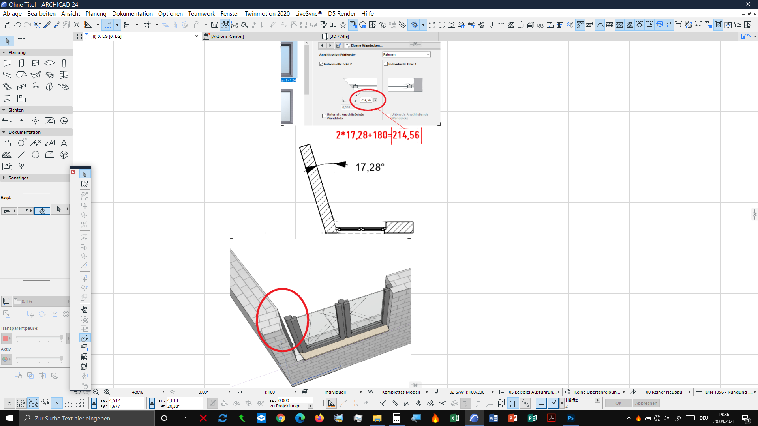Open the Anschlusstyp Rahmen dropdown
The width and height of the screenshot is (758, 426).
tap(406, 54)
